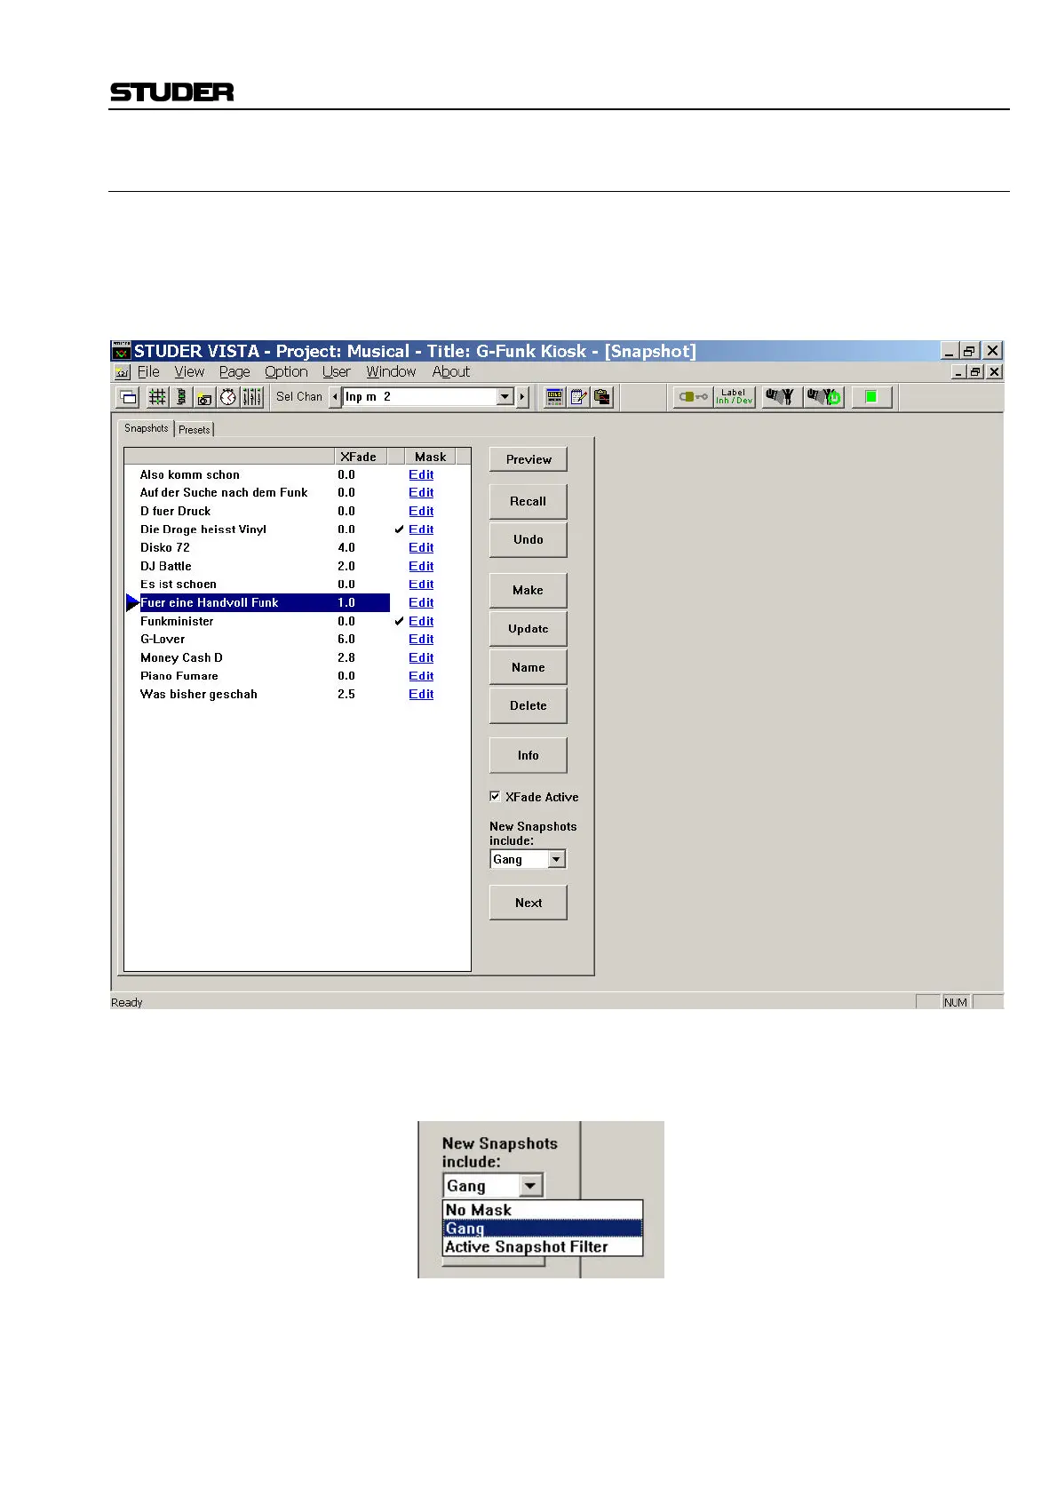Click Edit link for DJ Battle
The width and height of the screenshot is (1057, 1496).
click(421, 567)
